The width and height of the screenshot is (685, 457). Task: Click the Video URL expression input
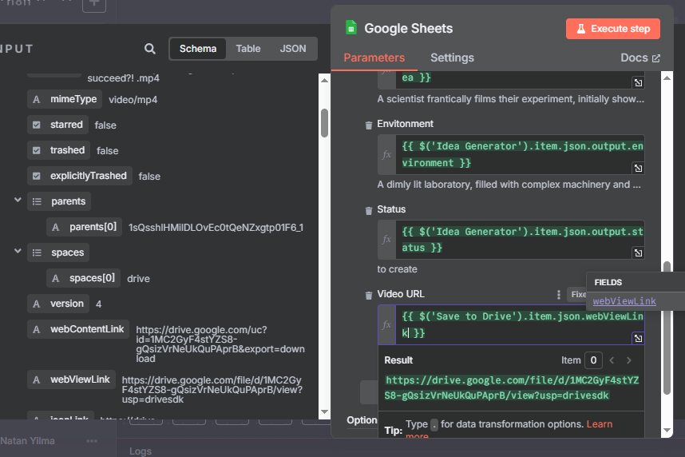(520, 324)
